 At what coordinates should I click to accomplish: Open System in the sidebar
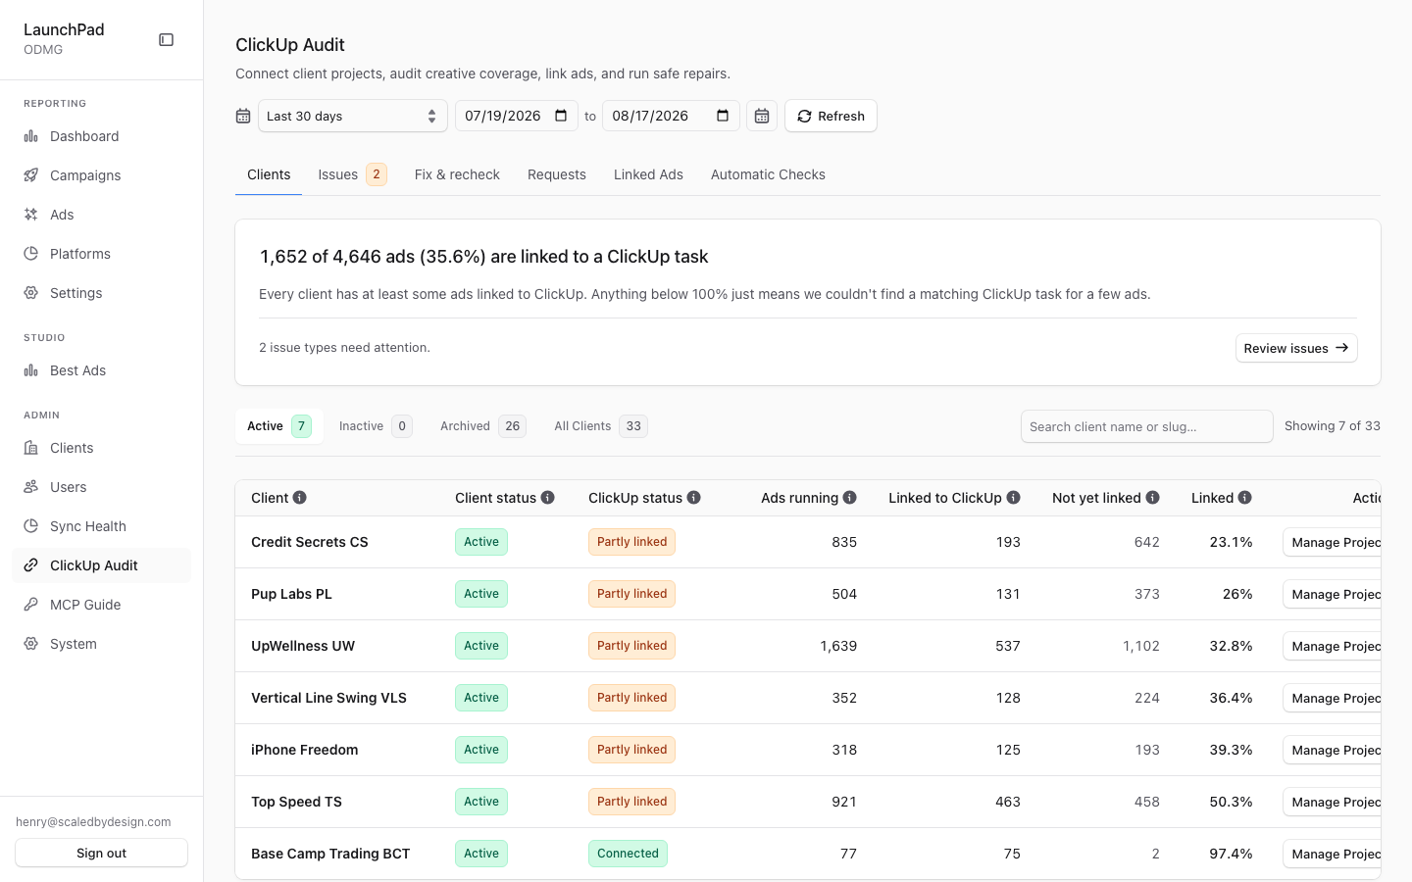tap(101, 644)
